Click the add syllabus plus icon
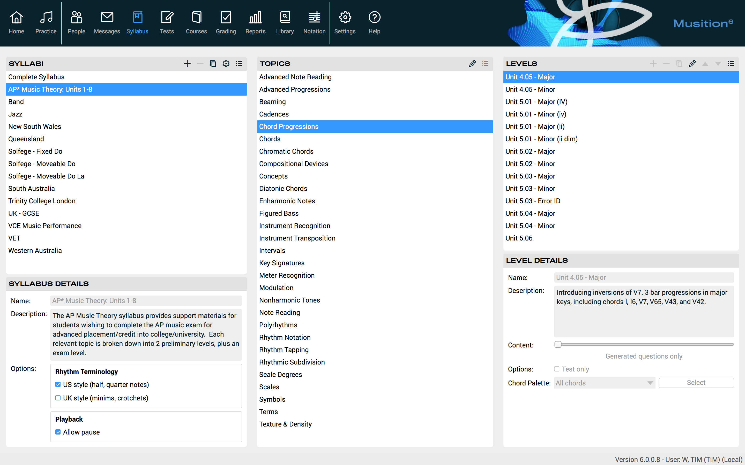This screenshot has height=465, width=745. click(x=187, y=64)
